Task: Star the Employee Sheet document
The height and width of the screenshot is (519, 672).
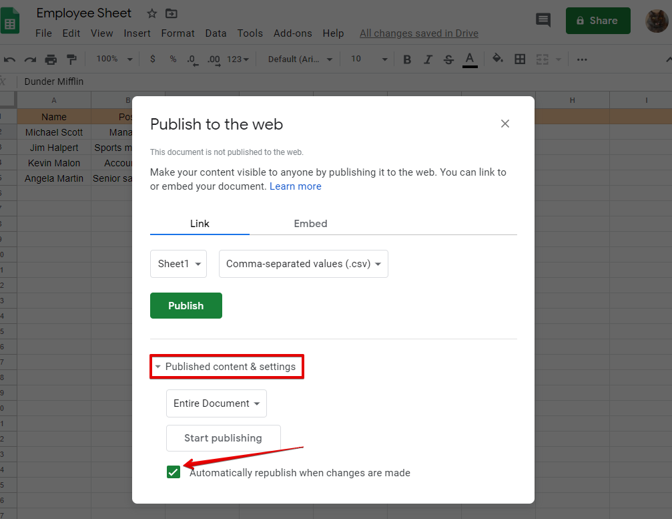Action: [151, 14]
